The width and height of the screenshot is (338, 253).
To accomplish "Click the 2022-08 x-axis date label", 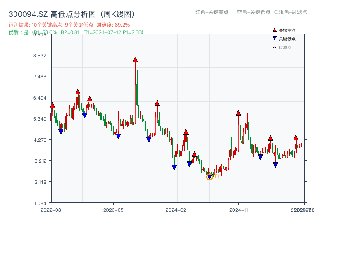I will tap(51, 210).
